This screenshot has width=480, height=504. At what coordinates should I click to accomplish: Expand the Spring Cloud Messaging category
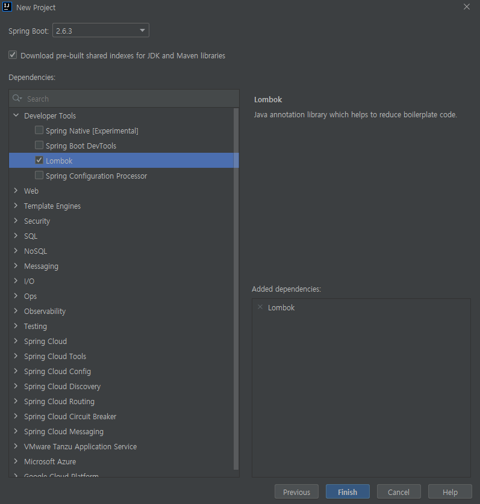pos(16,431)
